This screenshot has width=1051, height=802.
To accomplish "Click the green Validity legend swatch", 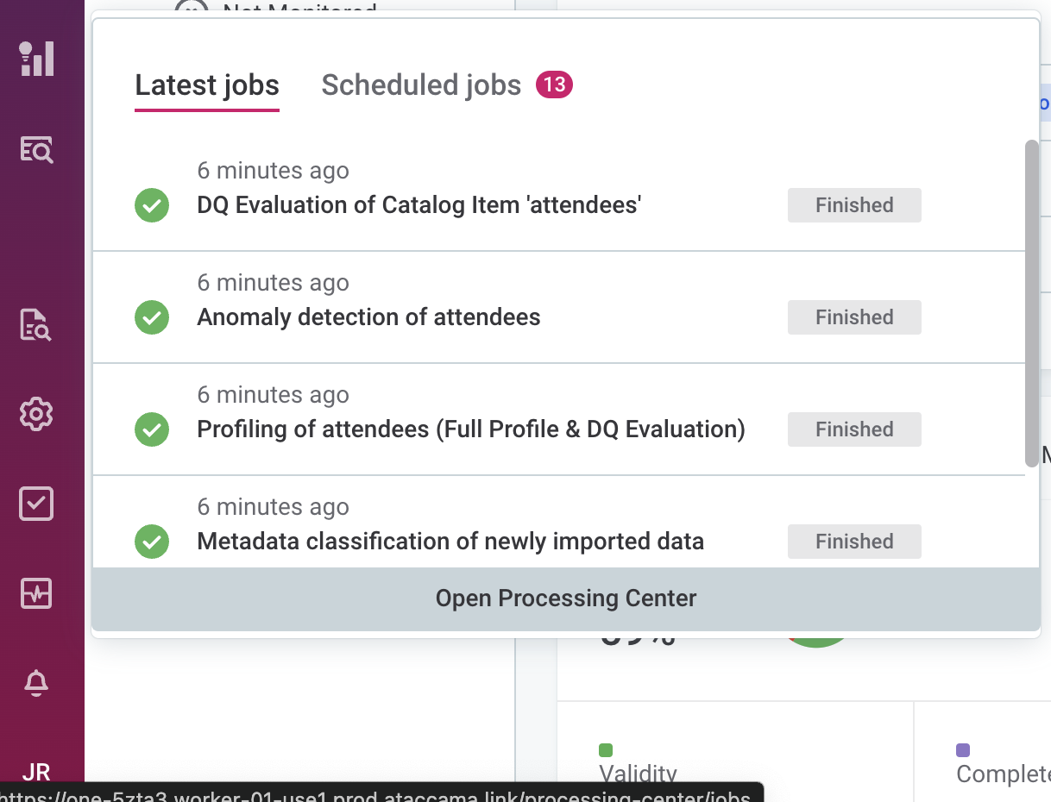I will [x=605, y=749].
